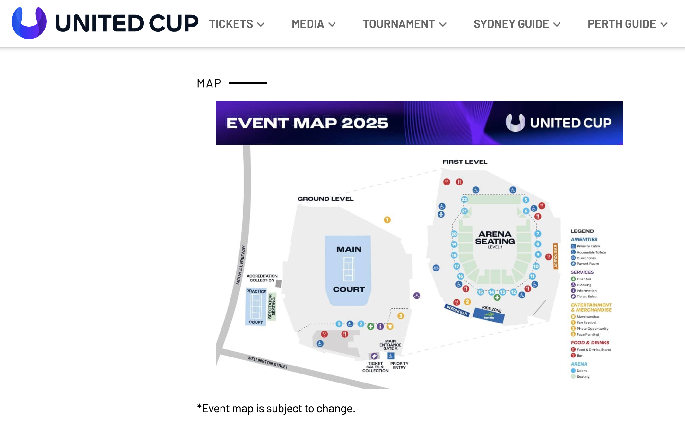Viewport: 685px width, 430px height.
Task: Click the purple Cloaking icon beside Main Court
Action: tap(417, 296)
